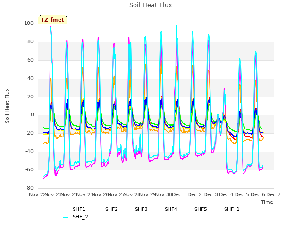Click the -40 y-axis tick label

pyautogui.click(x=29, y=152)
